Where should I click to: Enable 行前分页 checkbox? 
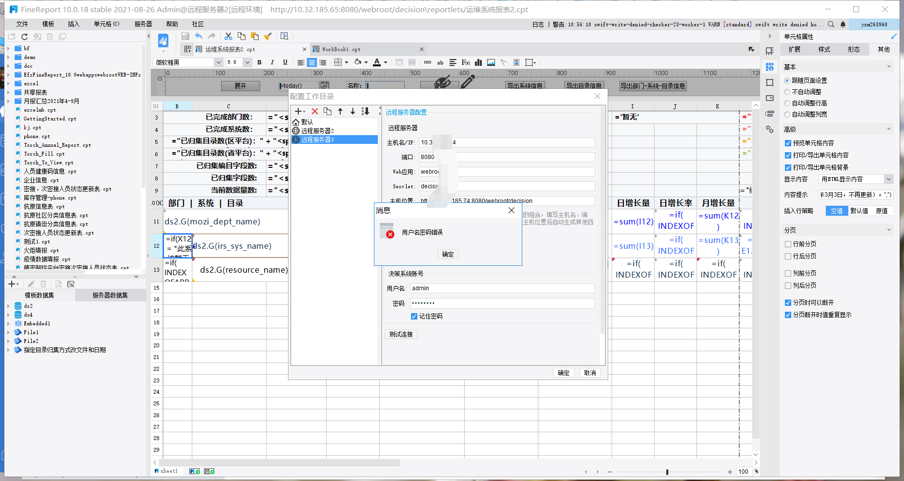(x=788, y=244)
